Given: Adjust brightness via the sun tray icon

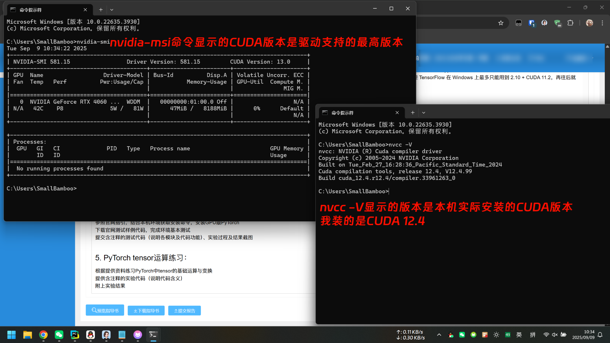Looking at the screenshot, I should click(x=497, y=335).
